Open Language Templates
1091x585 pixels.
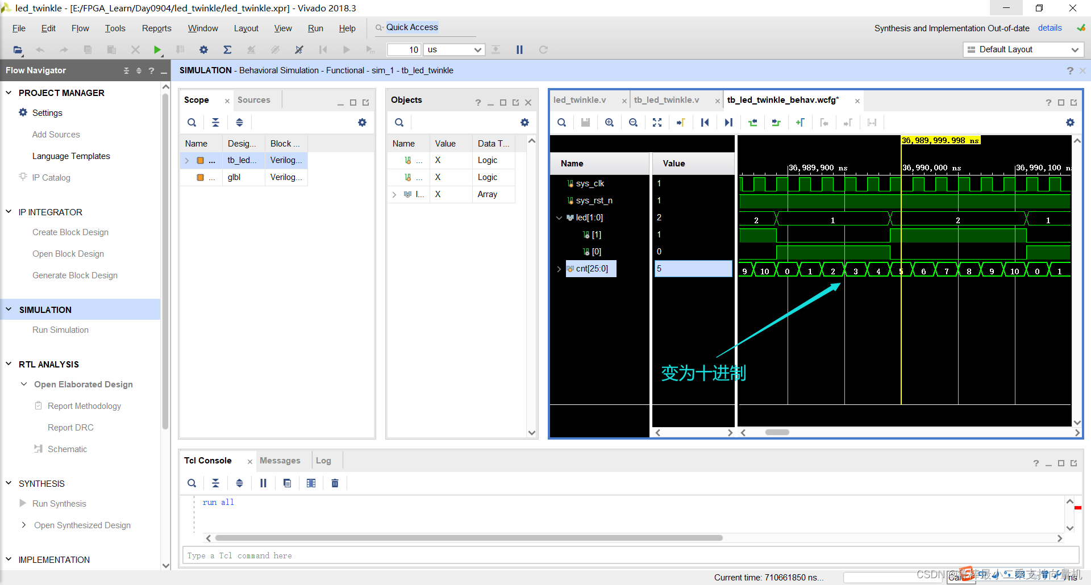(71, 156)
